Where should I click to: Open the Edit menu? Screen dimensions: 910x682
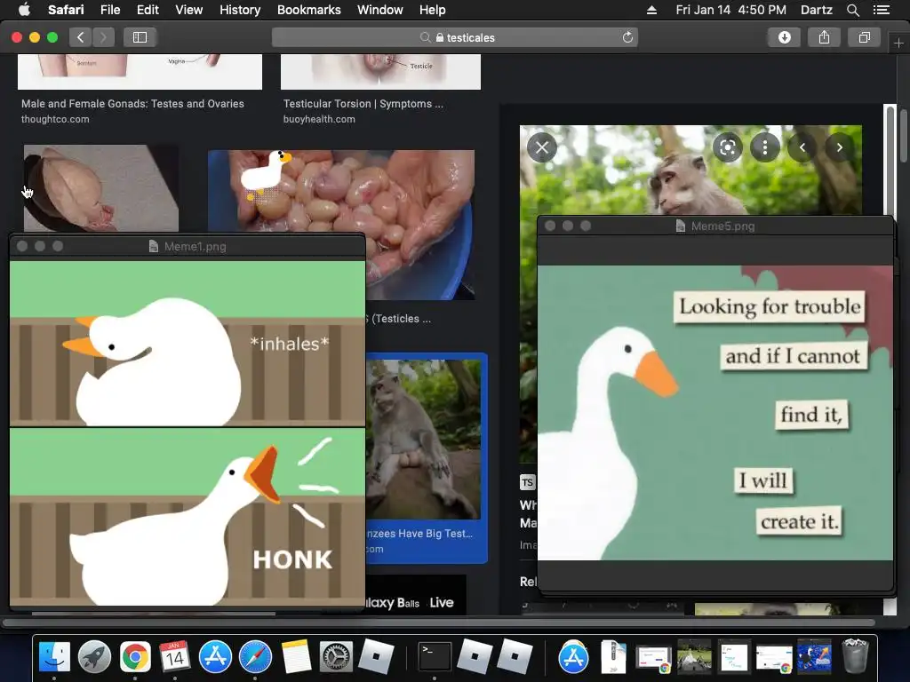coord(148,10)
